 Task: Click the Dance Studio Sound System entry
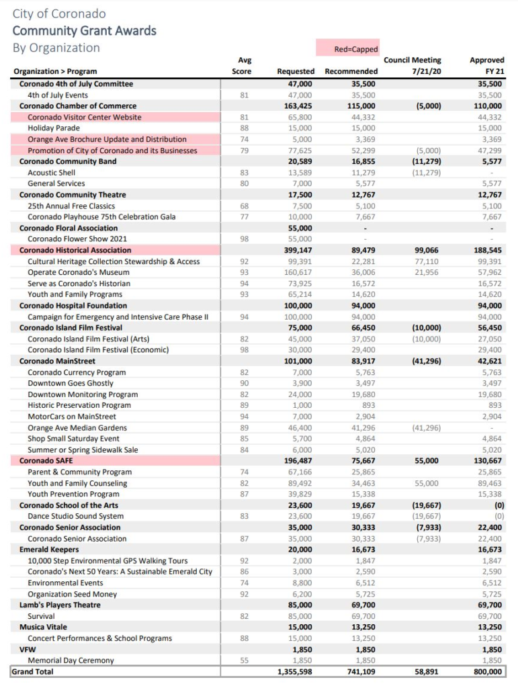[75, 516]
